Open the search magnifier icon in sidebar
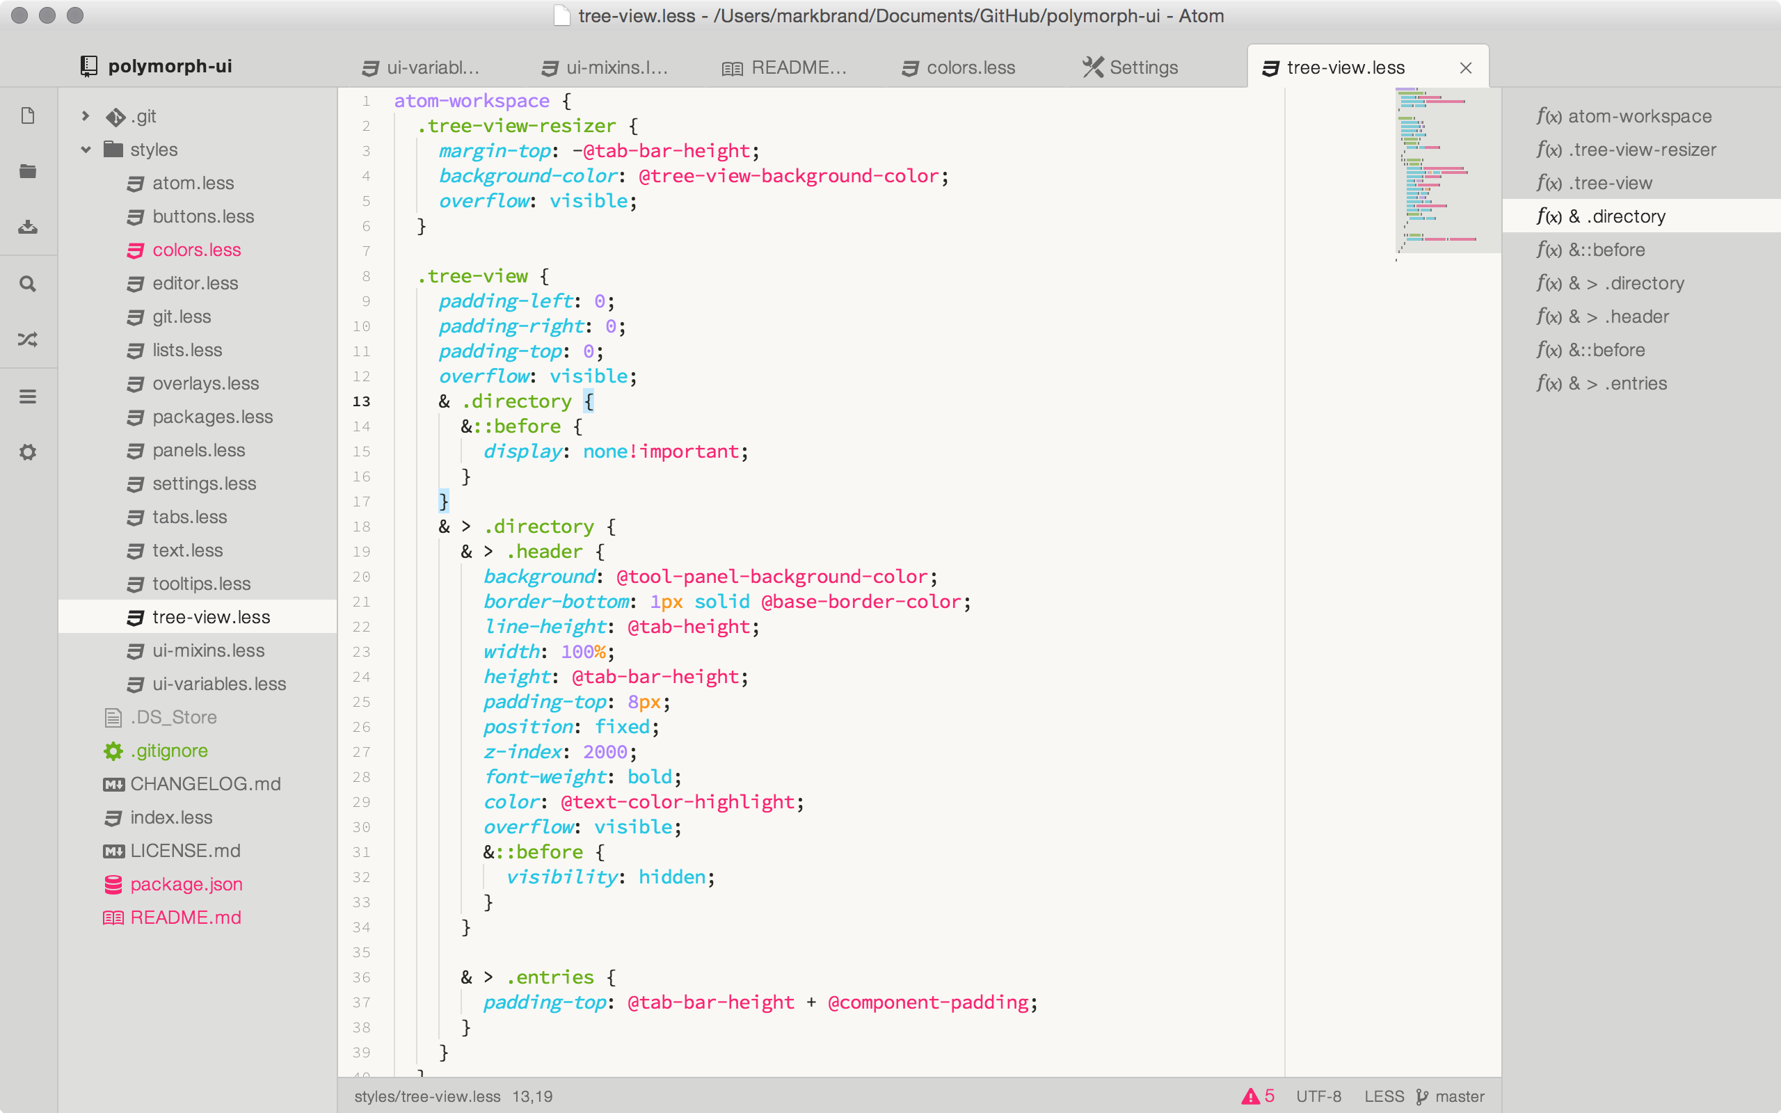The height and width of the screenshot is (1113, 1781). [28, 283]
